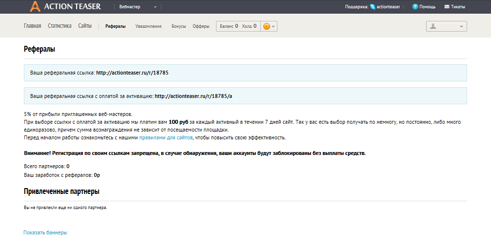
Task: Follow the 'правилами для сайтов' link
Action: click(166, 138)
